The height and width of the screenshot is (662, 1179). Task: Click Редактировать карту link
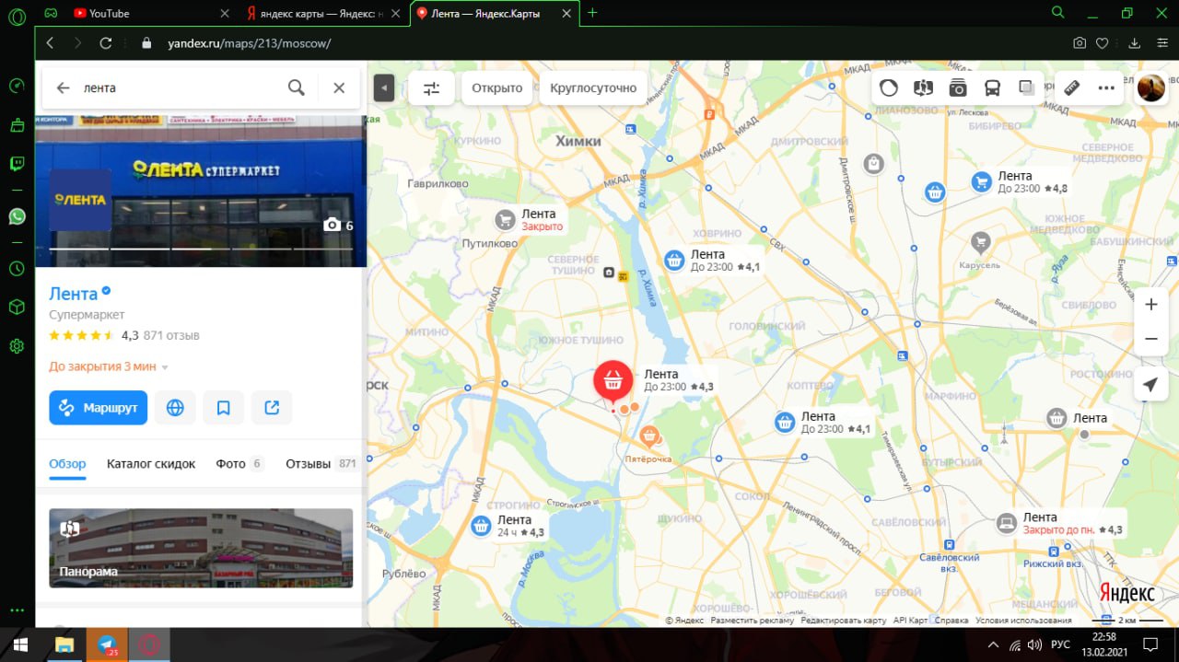tap(844, 621)
